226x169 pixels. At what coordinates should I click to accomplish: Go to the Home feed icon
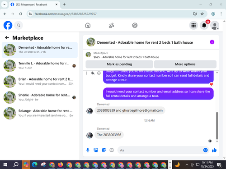pos(88,25)
